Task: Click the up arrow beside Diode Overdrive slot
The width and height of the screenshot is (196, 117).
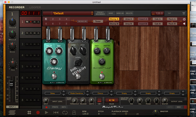Action: (87, 92)
